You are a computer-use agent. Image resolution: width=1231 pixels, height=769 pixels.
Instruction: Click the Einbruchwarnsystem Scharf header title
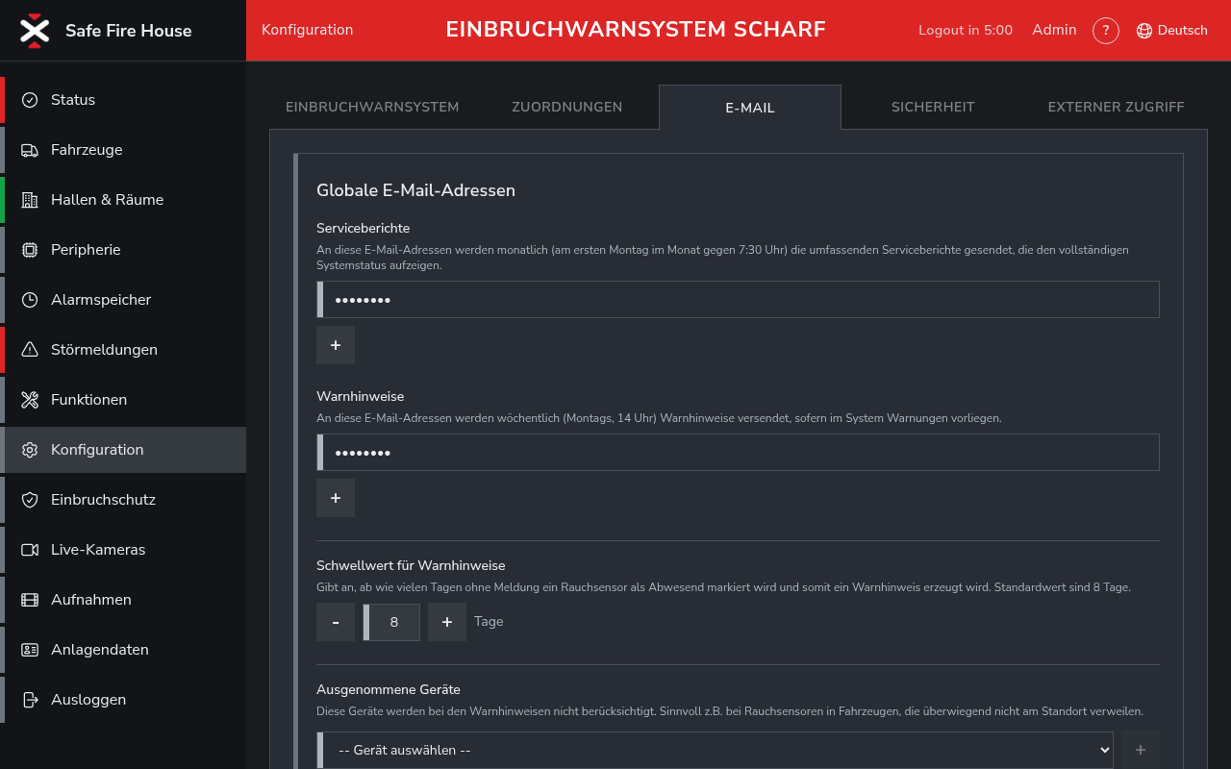click(x=636, y=30)
